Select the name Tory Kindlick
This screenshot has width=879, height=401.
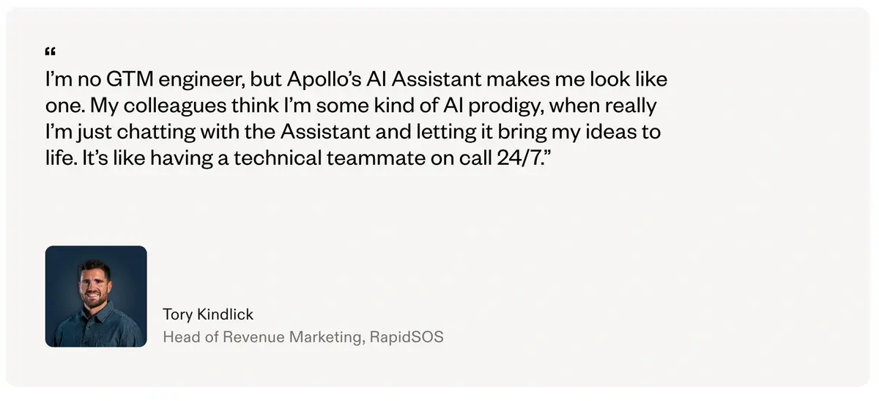[x=208, y=314]
